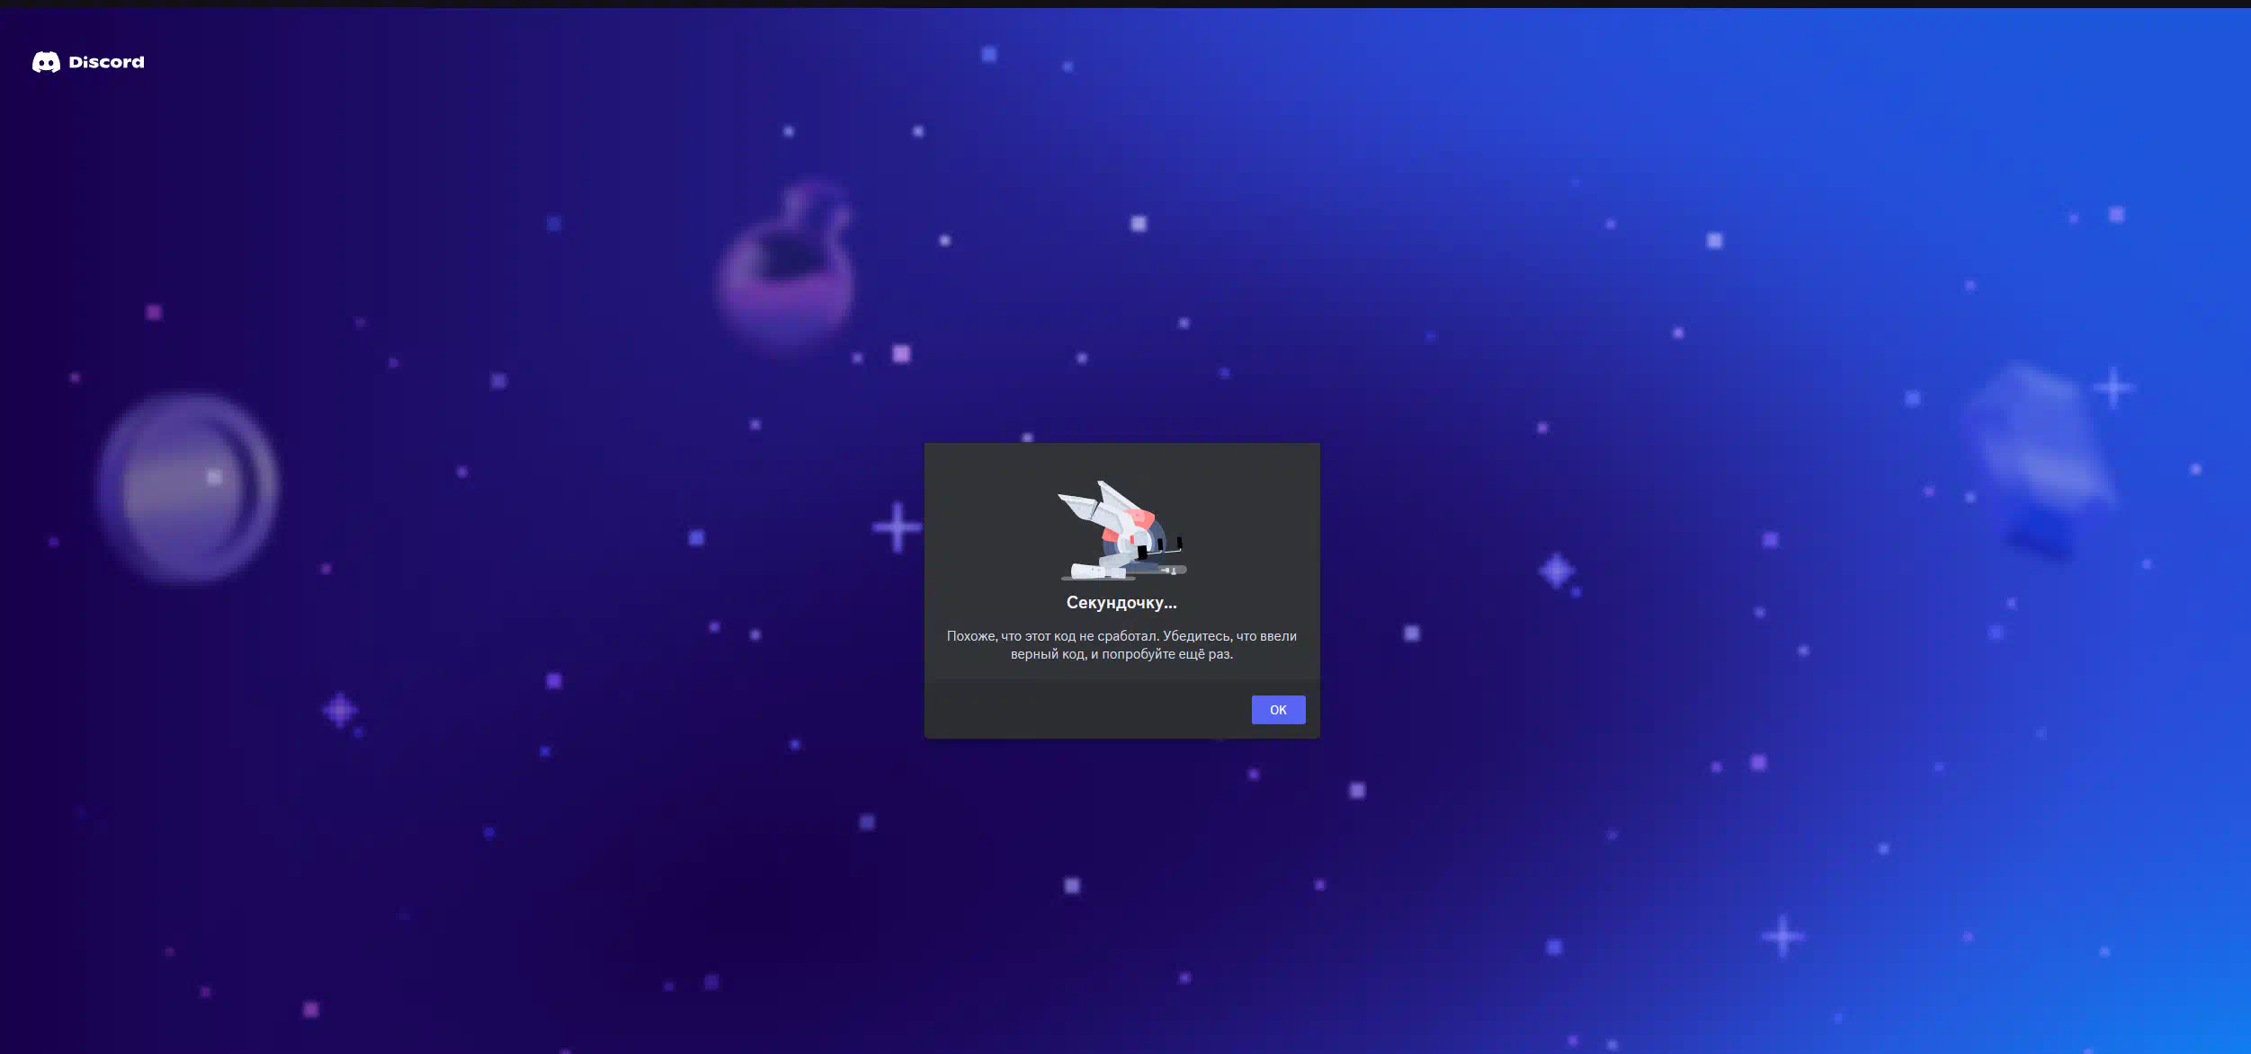Click the OK button in the dialog
The height and width of the screenshot is (1054, 2251).
point(1278,710)
